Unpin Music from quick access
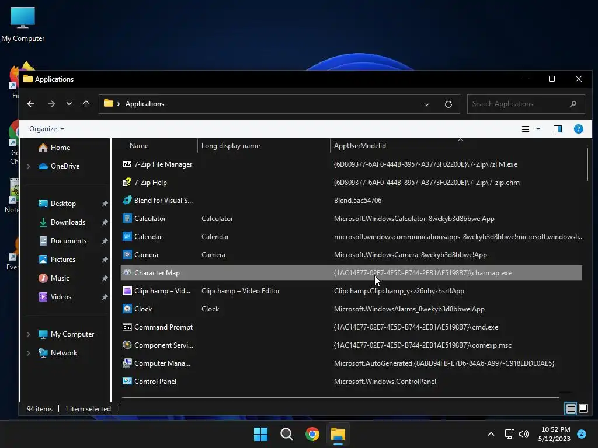The width and height of the screenshot is (598, 448). pyautogui.click(x=105, y=278)
